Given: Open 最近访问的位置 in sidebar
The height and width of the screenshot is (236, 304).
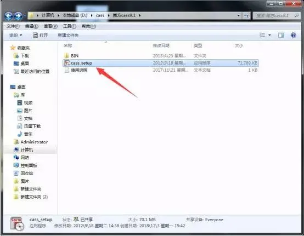Looking at the screenshot, I should (x=35, y=71).
